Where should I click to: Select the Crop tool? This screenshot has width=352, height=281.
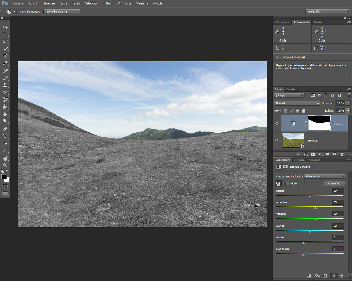click(5, 56)
